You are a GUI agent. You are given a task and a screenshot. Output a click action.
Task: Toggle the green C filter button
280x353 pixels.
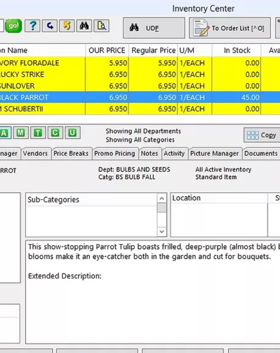[x=55, y=133]
